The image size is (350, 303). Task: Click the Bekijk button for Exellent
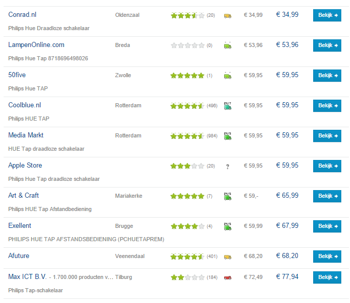click(x=327, y=226)
